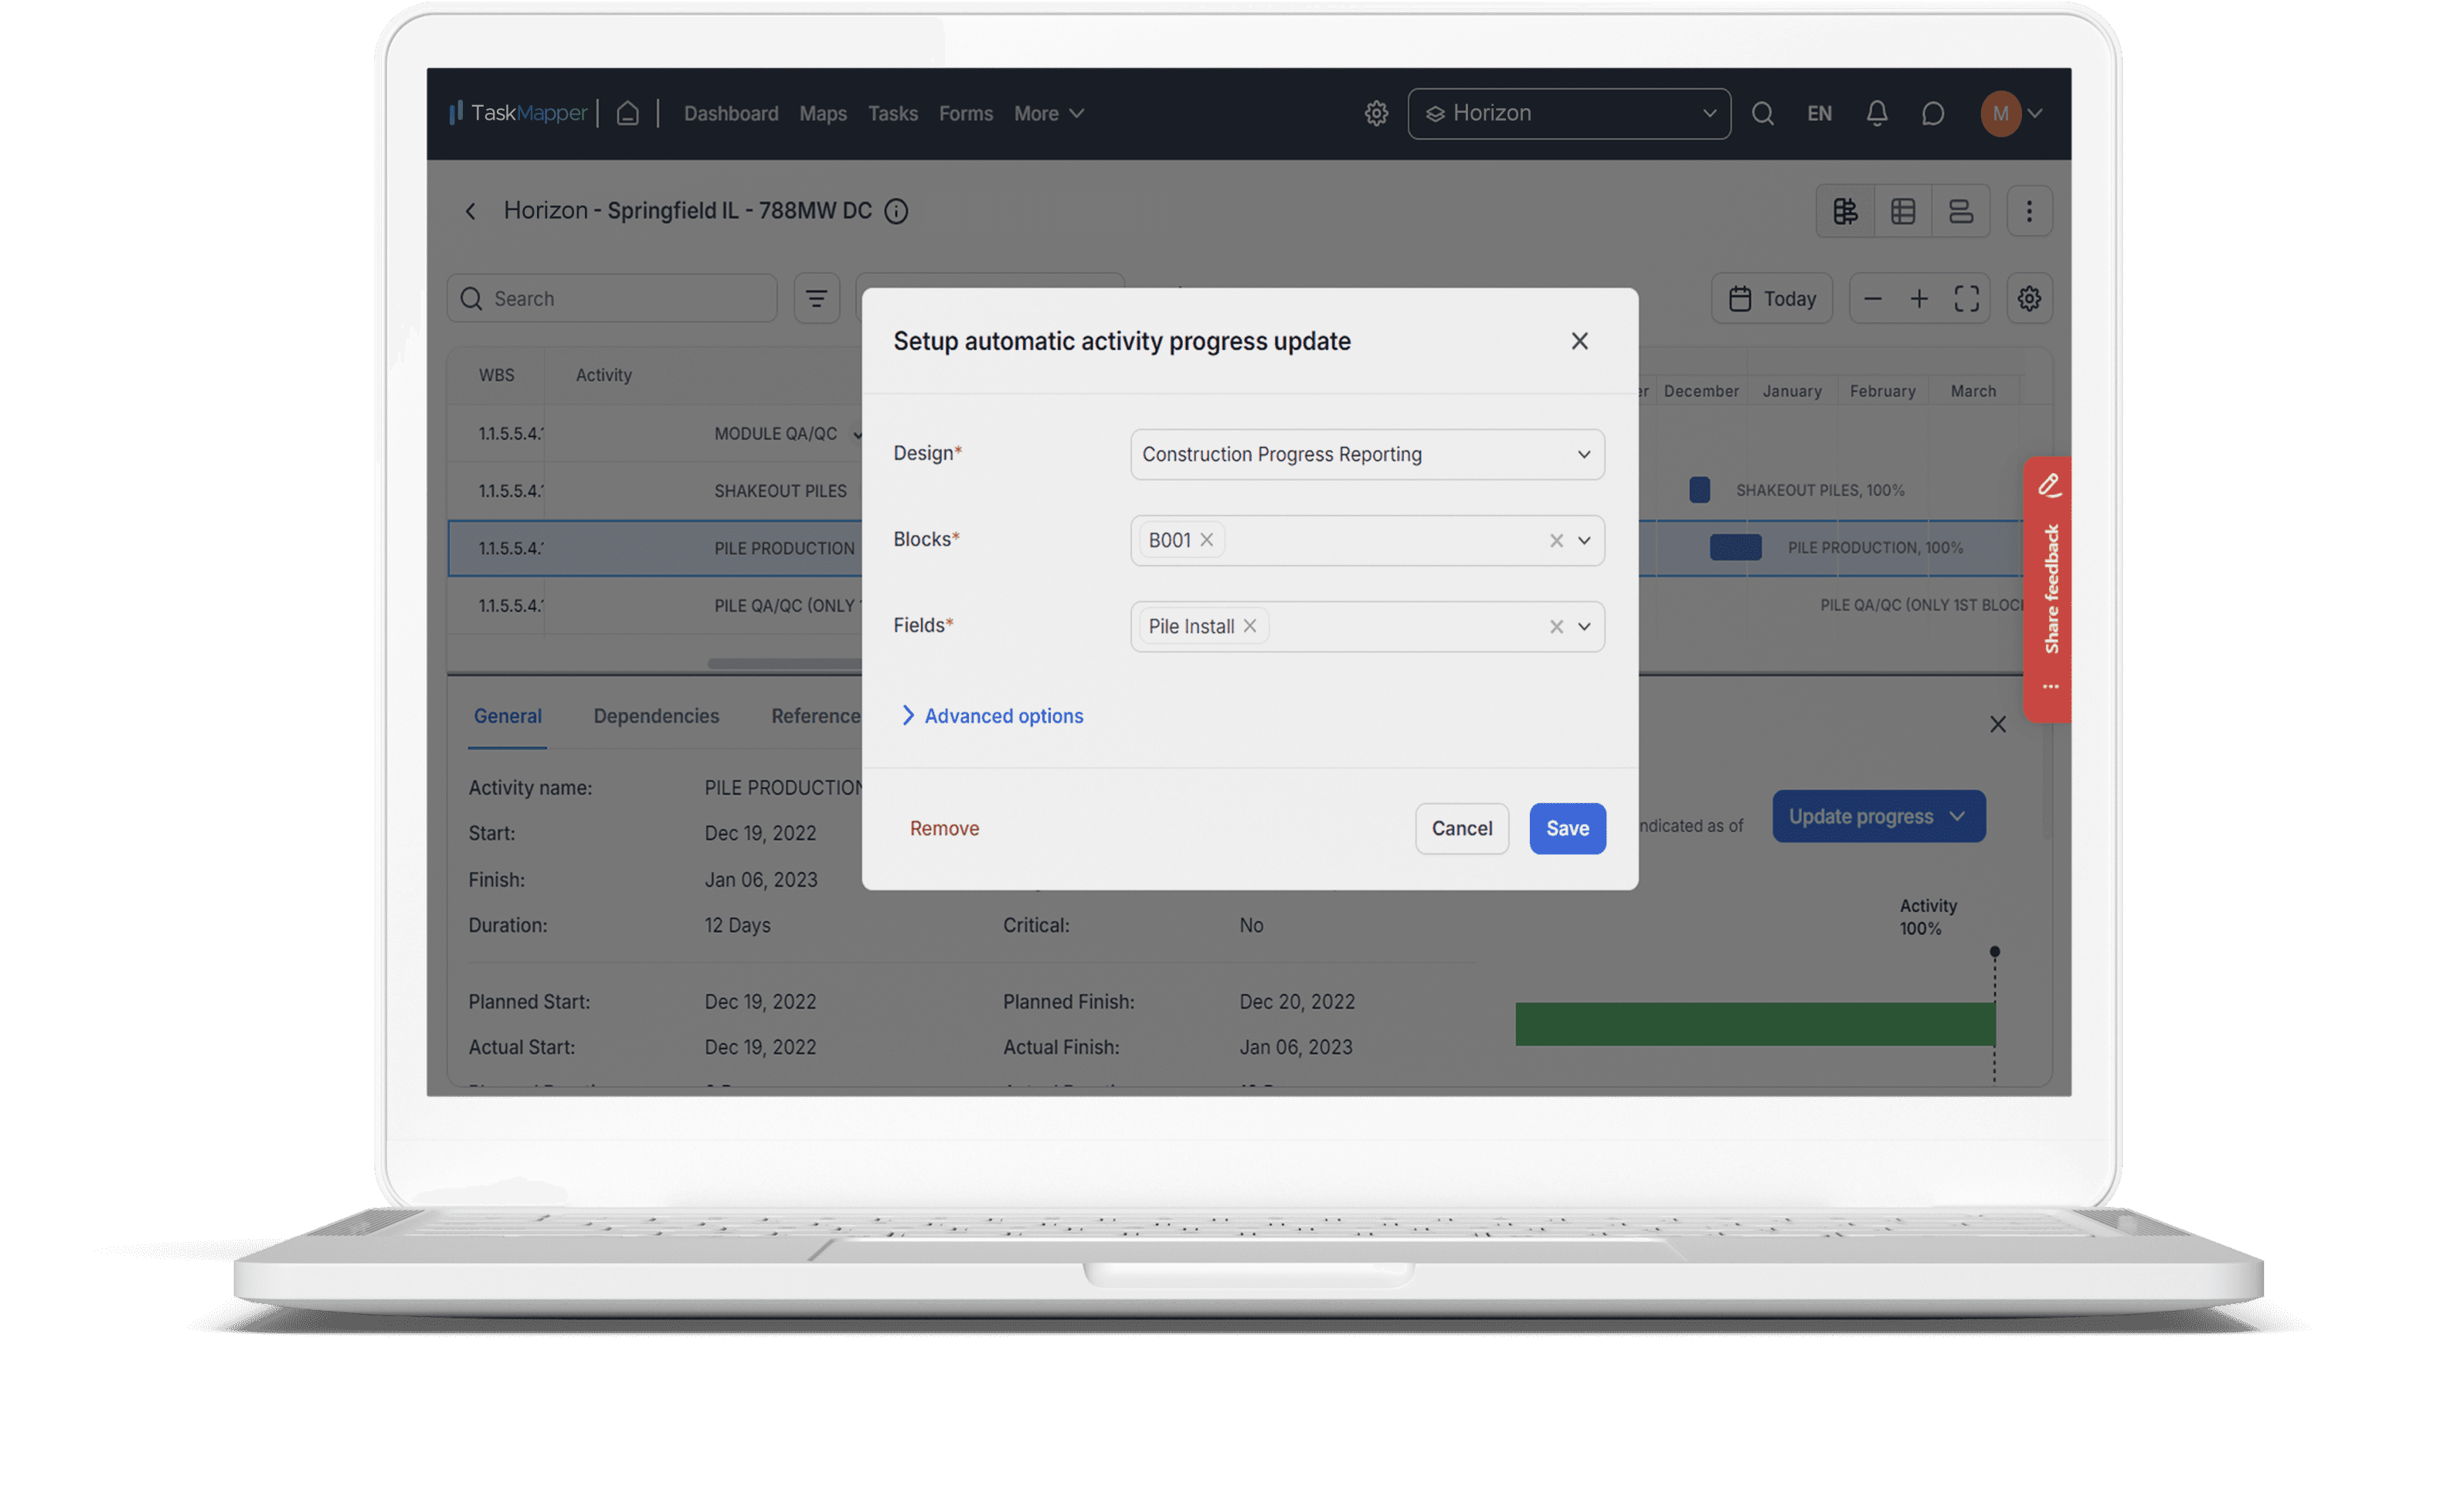Screen dimensions: 2464x1501
Task: Switch to Gantt chart view icon
Action: point(1845,211)
